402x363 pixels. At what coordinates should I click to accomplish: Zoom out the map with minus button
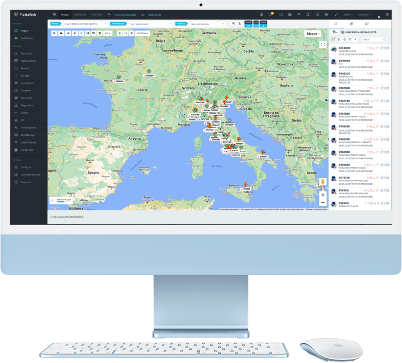(x=323, y=202)
